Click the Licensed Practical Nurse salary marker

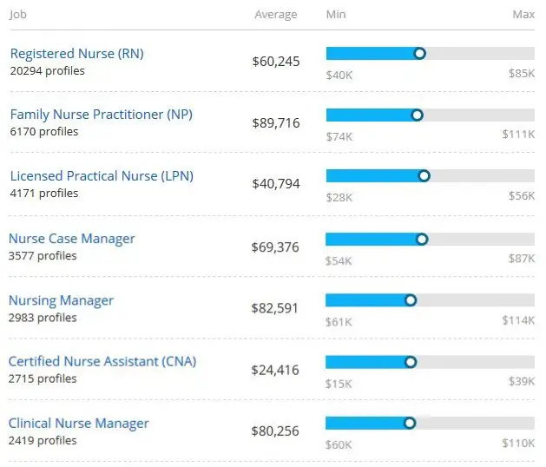pyautogui.click(x=424, y=176)
